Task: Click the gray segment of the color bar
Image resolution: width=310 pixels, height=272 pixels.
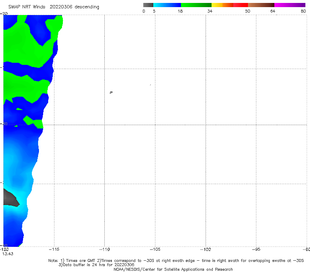Action: point(148,5)
